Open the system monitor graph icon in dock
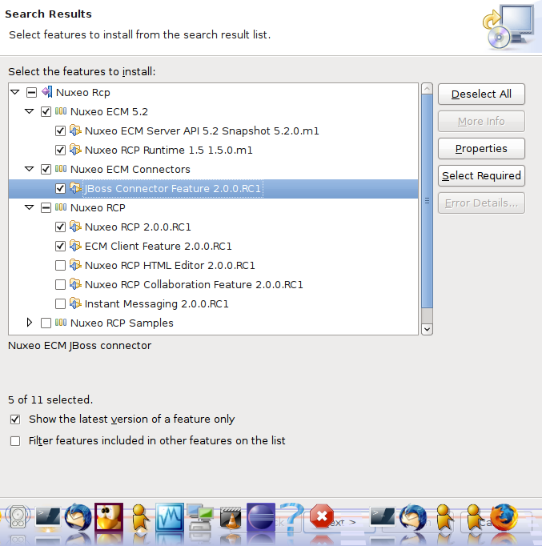The width and height of the screenshot is (542, 546). 170,517
